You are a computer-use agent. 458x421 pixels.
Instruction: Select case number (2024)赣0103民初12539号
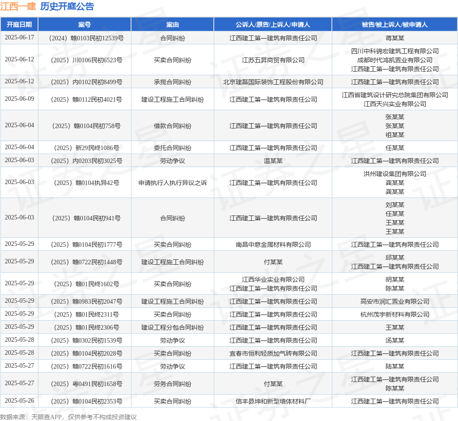(85, 38)
